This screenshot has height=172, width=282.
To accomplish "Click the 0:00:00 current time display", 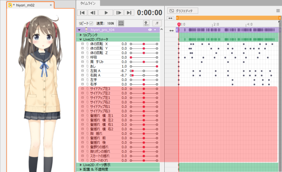I will [149, 13].
